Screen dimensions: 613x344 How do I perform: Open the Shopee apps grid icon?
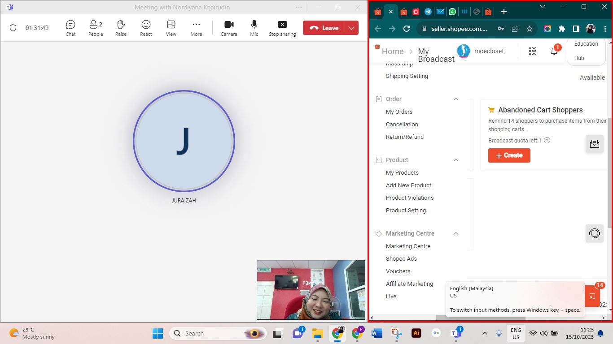[533, 51]
